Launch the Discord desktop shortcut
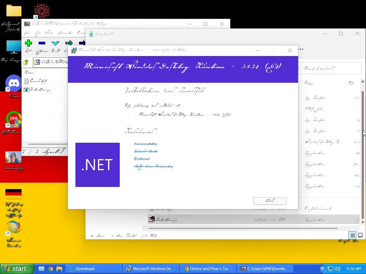The image size is (366, 274). click(x=13, y=83)
